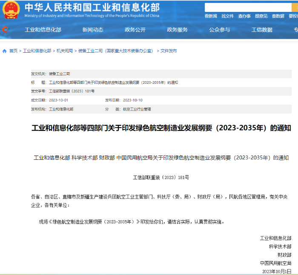Open 找文件 quick link
Viewport: 298px width, 275px height.
click(227, 16)
